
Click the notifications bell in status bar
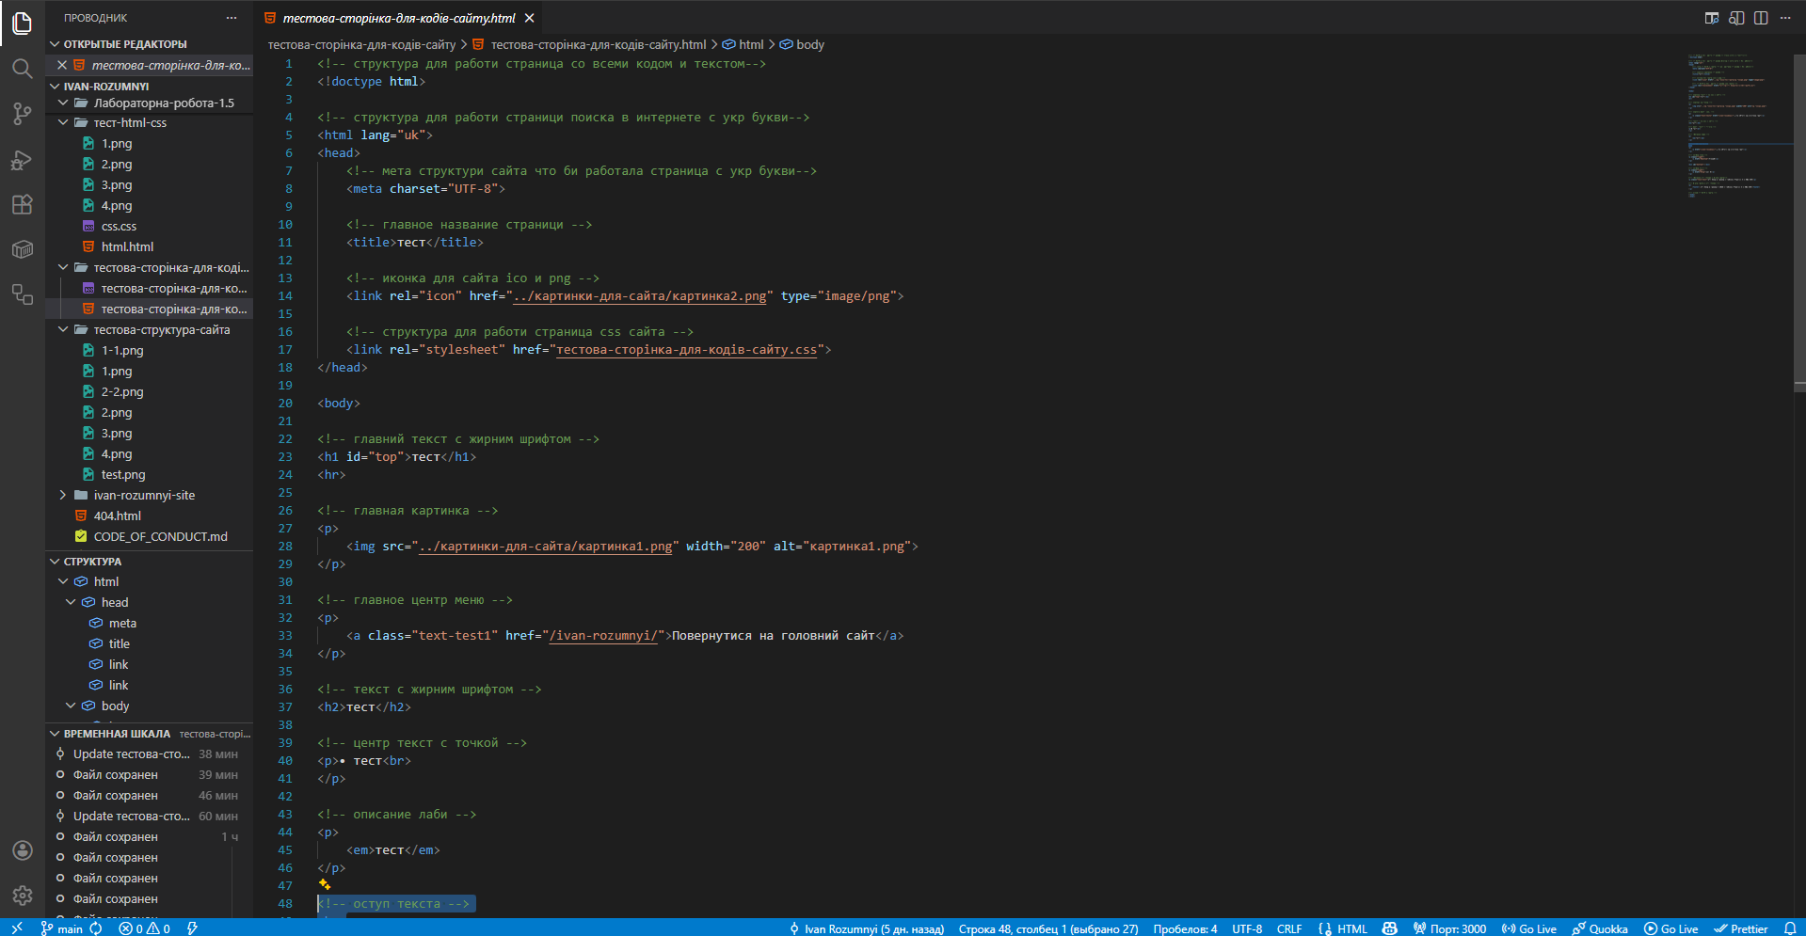point(1789,928)
